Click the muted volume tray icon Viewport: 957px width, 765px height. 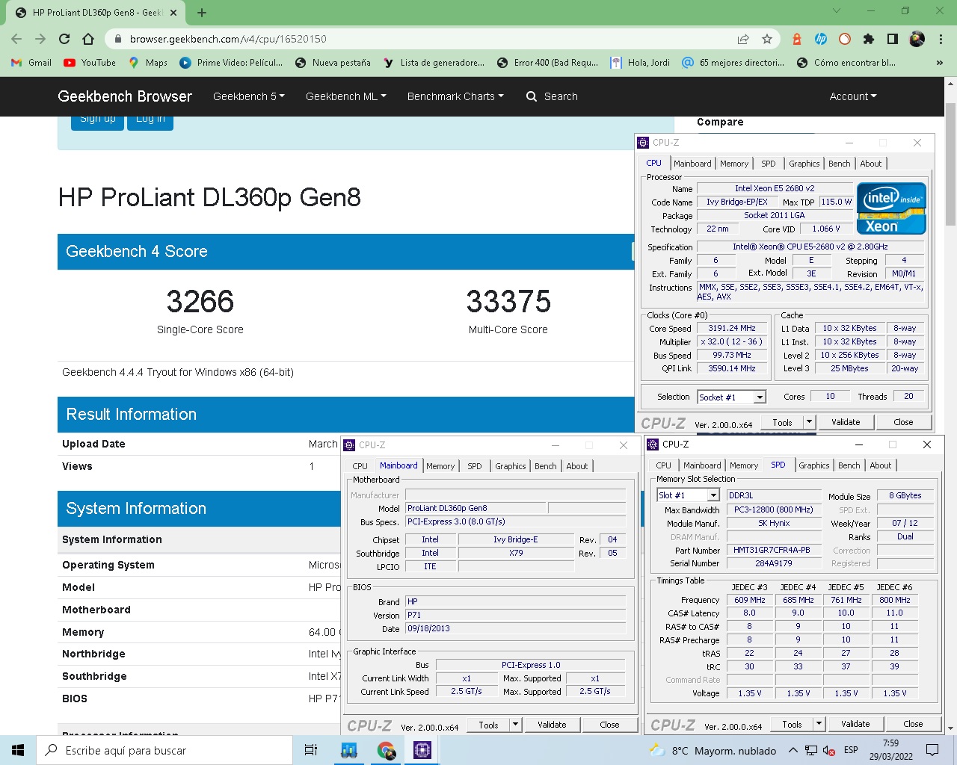pyautogui.click(x=829, y=750)
